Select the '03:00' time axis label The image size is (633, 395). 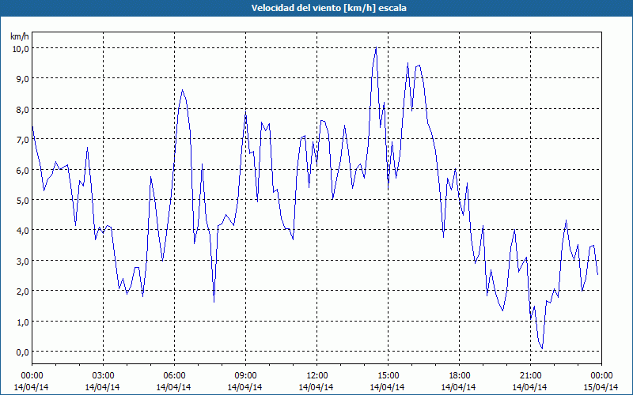103,376
